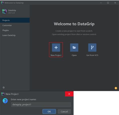
Task: Click the New Project plus icon
Action: 56,48
